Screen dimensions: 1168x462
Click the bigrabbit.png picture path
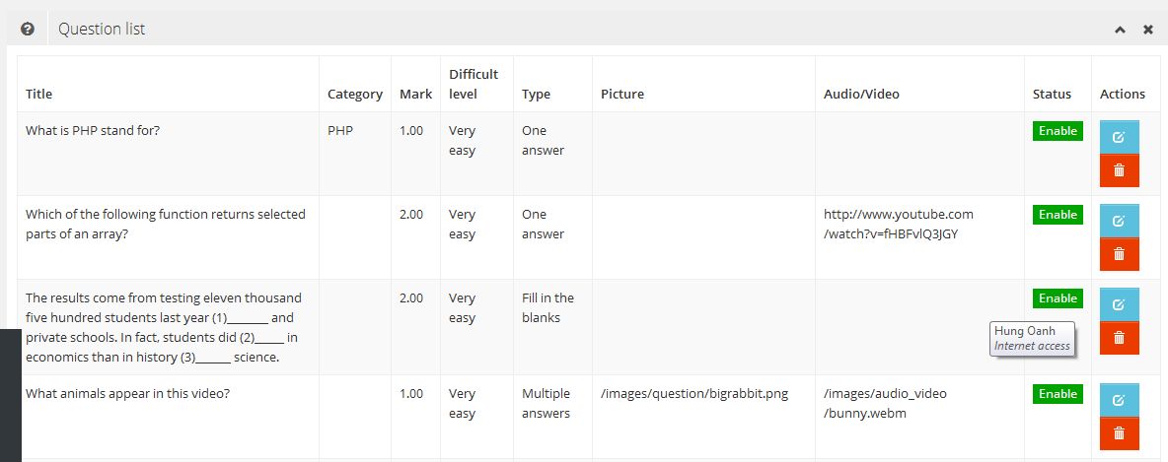pos(693,394)
